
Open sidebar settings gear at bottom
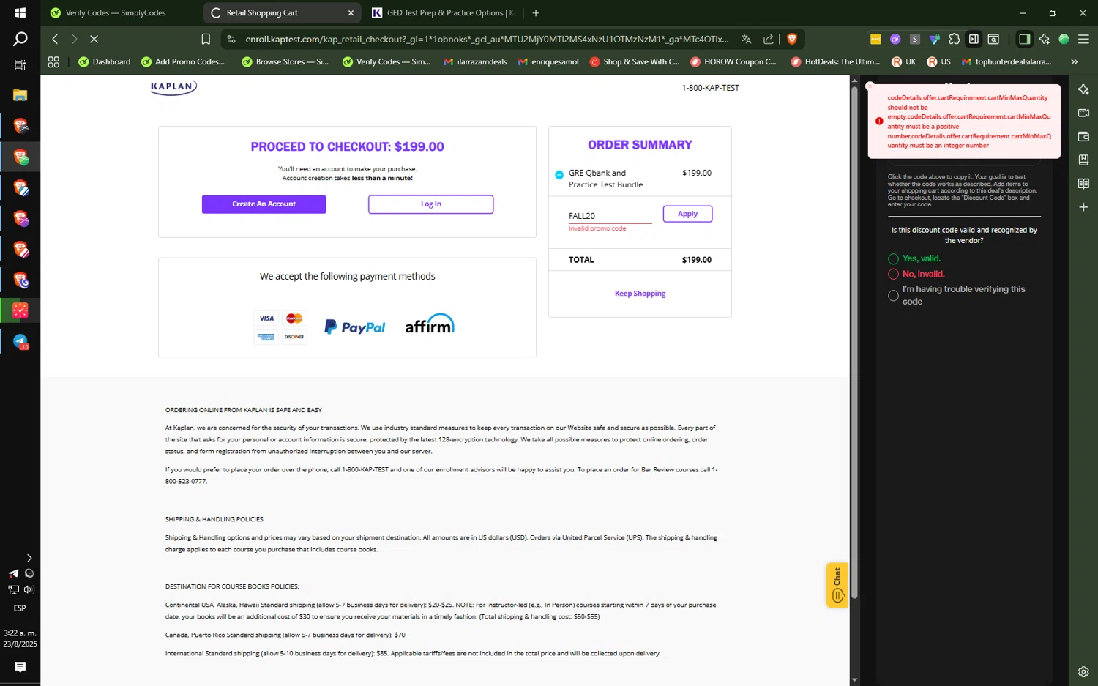click(1083, 671)
